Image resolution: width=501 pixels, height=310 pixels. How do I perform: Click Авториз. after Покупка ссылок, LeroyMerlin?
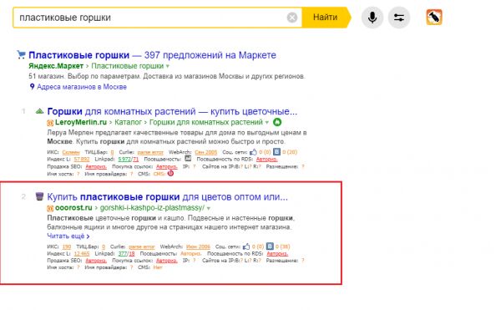click(167, 166)
